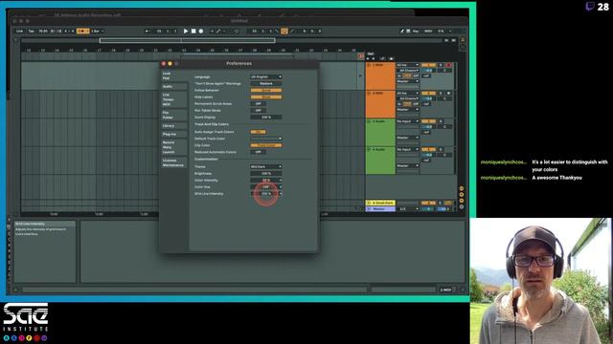Solo the 4 Audio track

[441, 149]
